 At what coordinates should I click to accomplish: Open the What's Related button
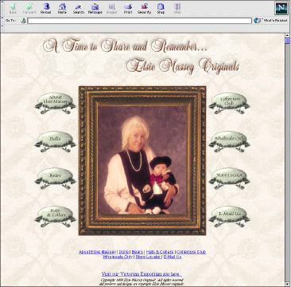point(270,21)
